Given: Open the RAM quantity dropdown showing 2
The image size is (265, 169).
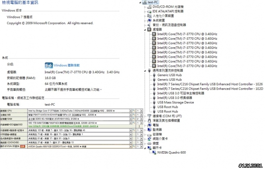Looking at the screenshot, I should click(x=142, y=119).
